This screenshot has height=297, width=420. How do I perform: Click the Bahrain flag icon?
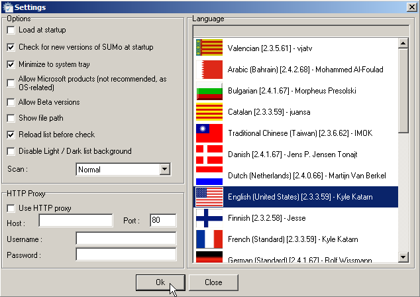209,70
